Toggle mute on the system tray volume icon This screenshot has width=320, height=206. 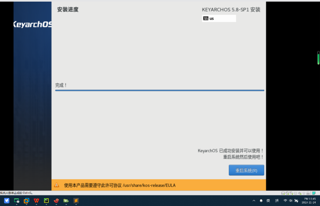point(291,200)
